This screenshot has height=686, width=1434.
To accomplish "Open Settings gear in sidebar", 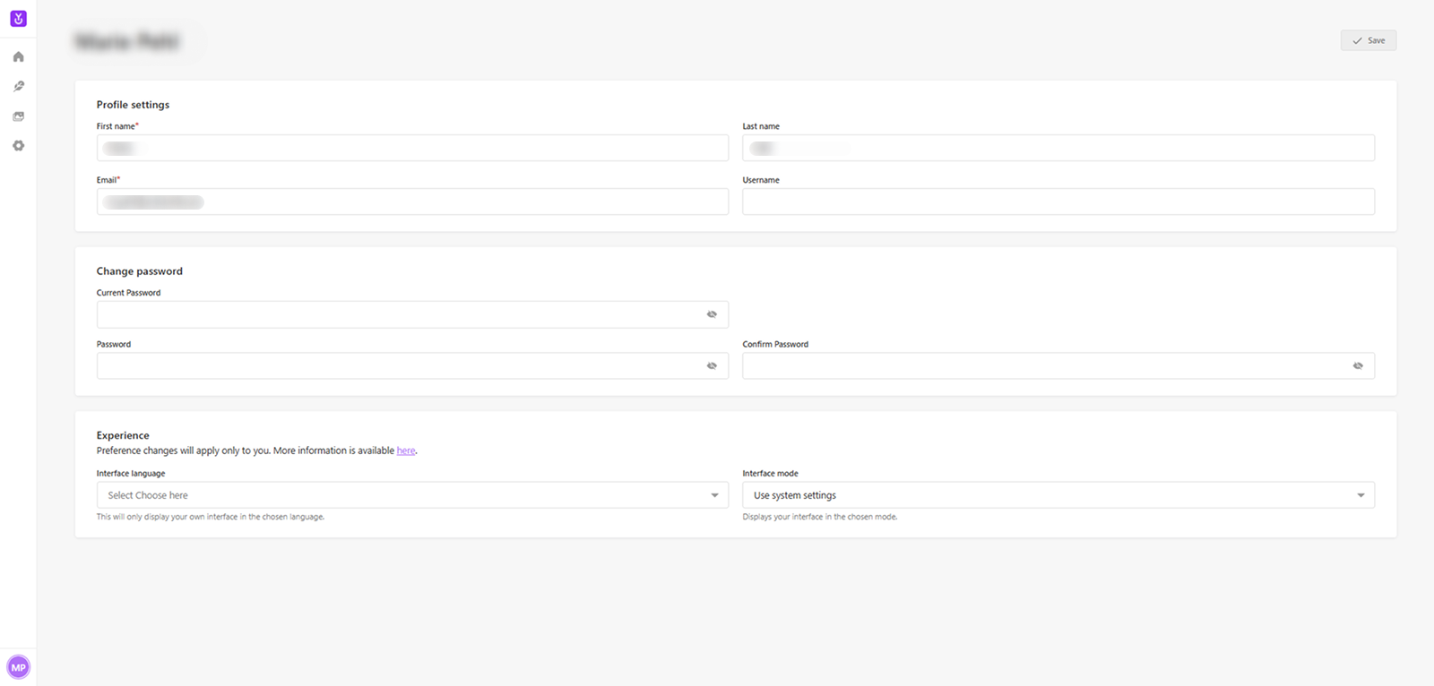I will pos(18,145).
